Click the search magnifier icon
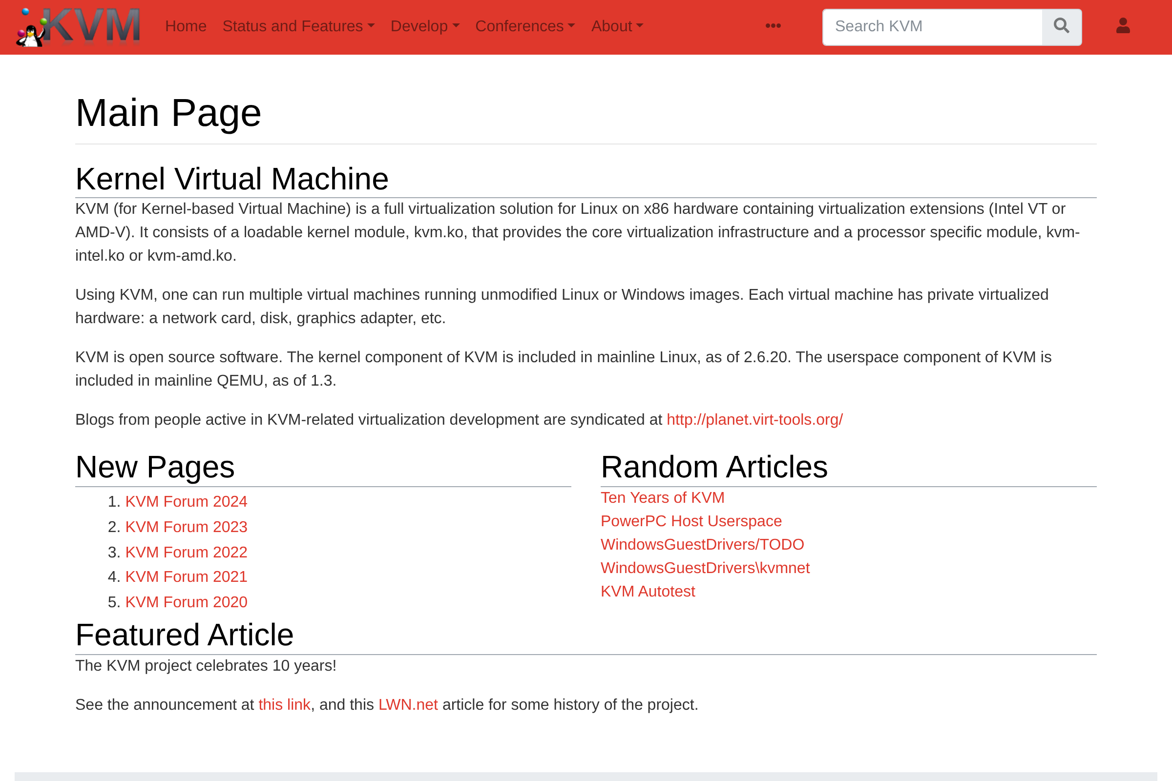The height and width of the screenshot is (781, 1172). [1061, 26]
